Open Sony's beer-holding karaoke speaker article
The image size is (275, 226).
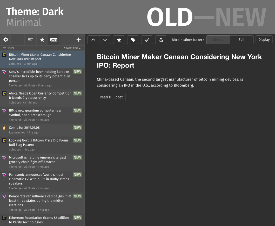pyautogui.click(x=42, y=79)
